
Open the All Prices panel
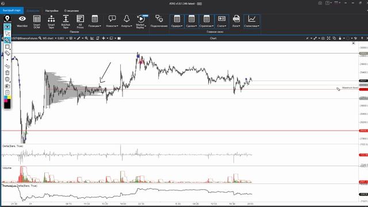80,22
